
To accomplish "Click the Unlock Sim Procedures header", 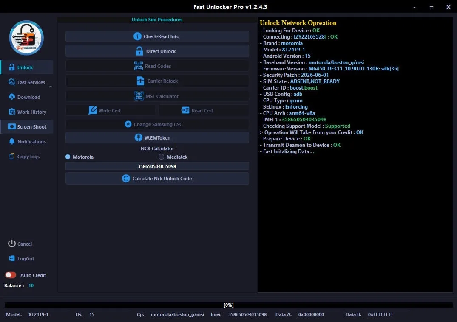I will 157,20.
